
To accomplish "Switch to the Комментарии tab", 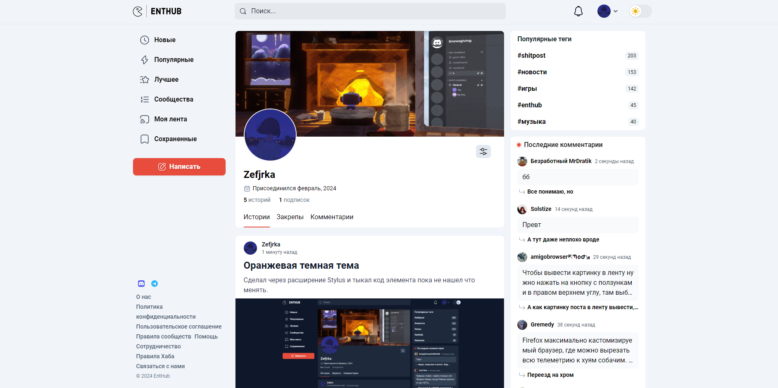I will point(332,217).
